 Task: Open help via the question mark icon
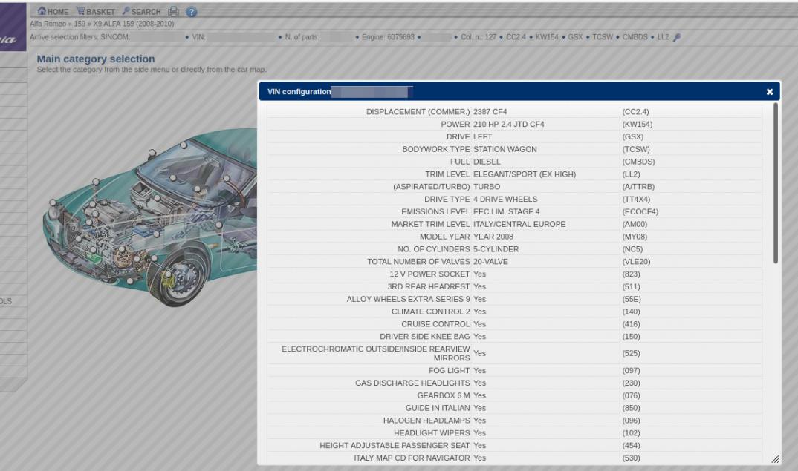191,12
